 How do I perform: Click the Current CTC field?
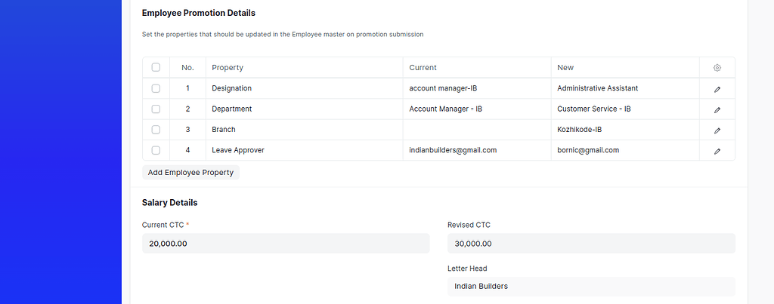tap(286, 244)
